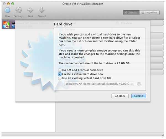This screenshot has width=166, height=139.
Task: Click the powered-off state icon of the VM
Action: [13, 26]
